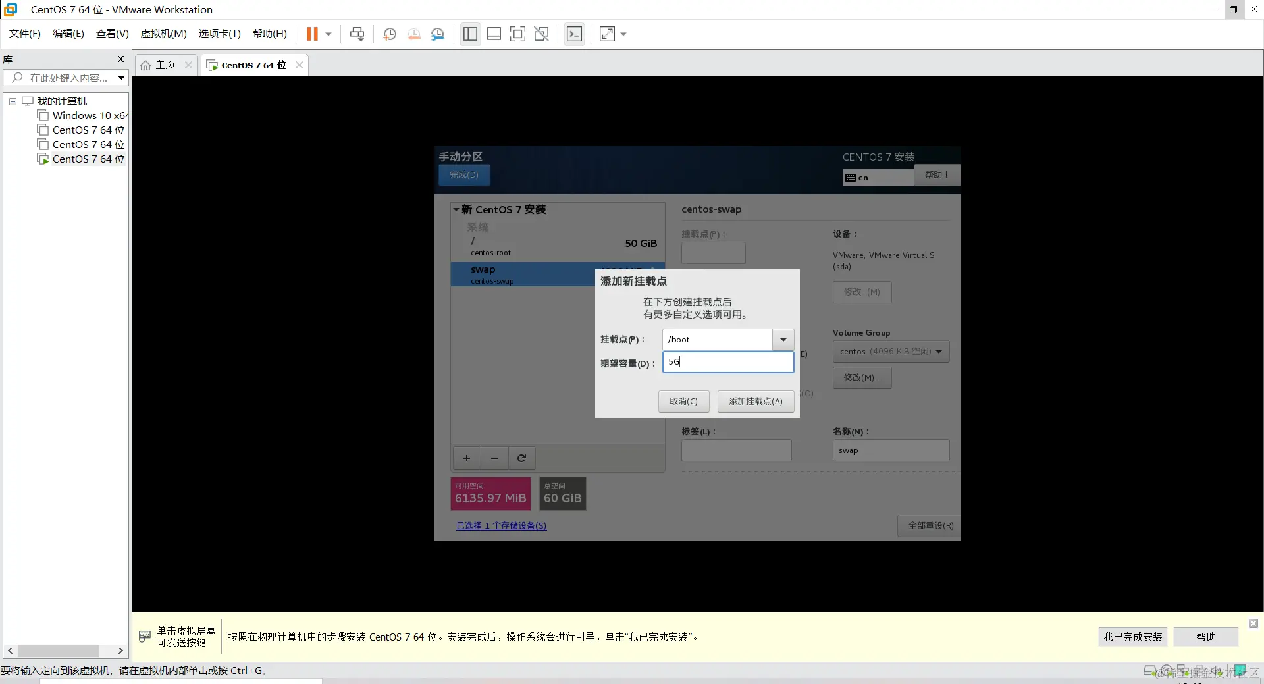The image size is (1264, 684).
Task: Click the cn keyboard layout indicator
Action: point(878,178)
